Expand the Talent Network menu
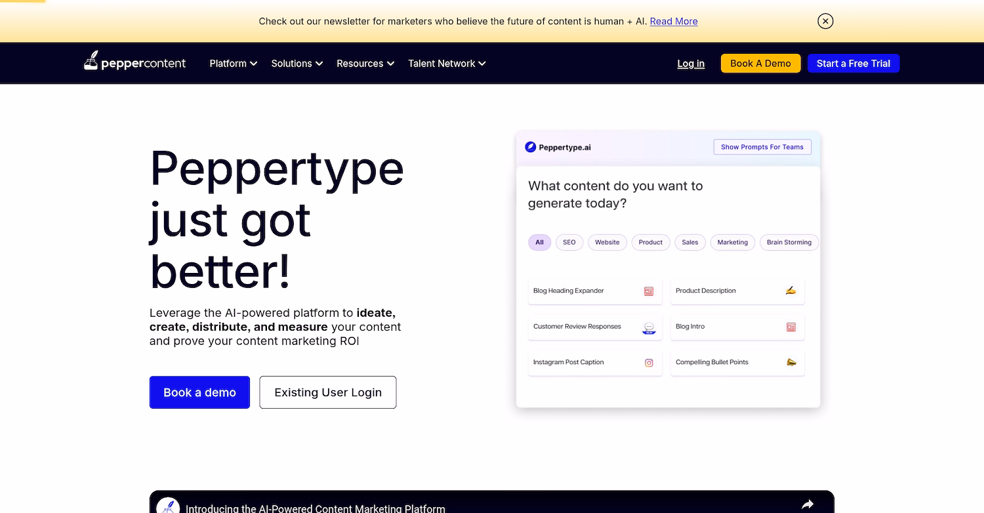984x513 pixels. pyautogui.click(x=446, y=63)
